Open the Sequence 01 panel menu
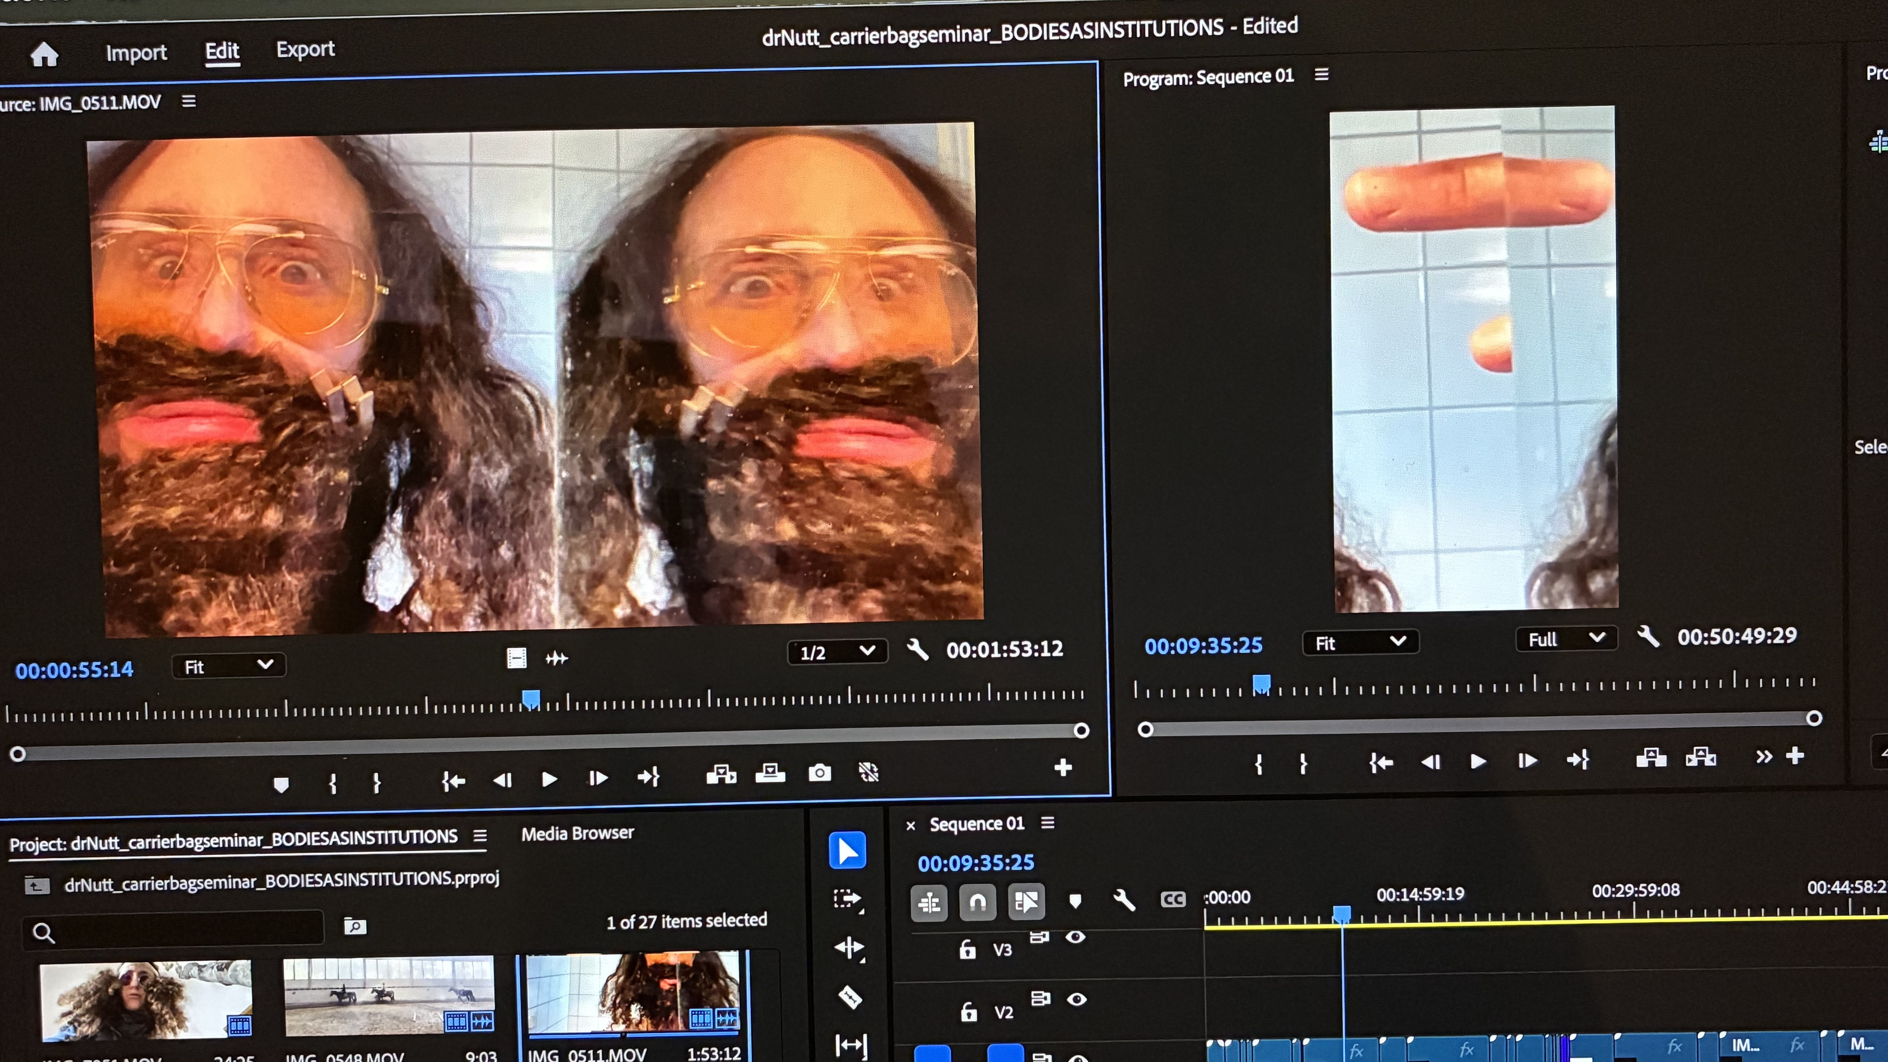 tap(1048, 823)
